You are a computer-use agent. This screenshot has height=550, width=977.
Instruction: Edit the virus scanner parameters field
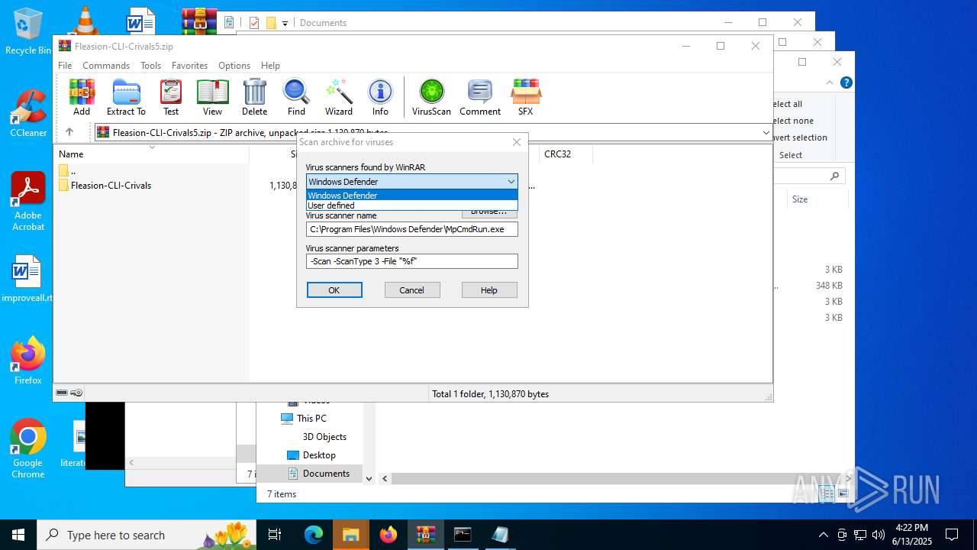pyautogui.click(x=412, y=261)
